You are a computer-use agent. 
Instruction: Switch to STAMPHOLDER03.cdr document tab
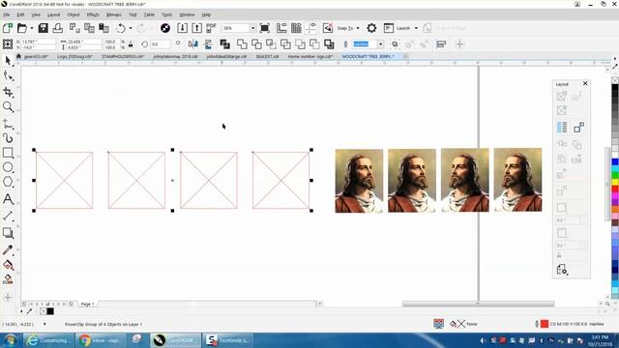pyautogui.click(x=123, y=56)
